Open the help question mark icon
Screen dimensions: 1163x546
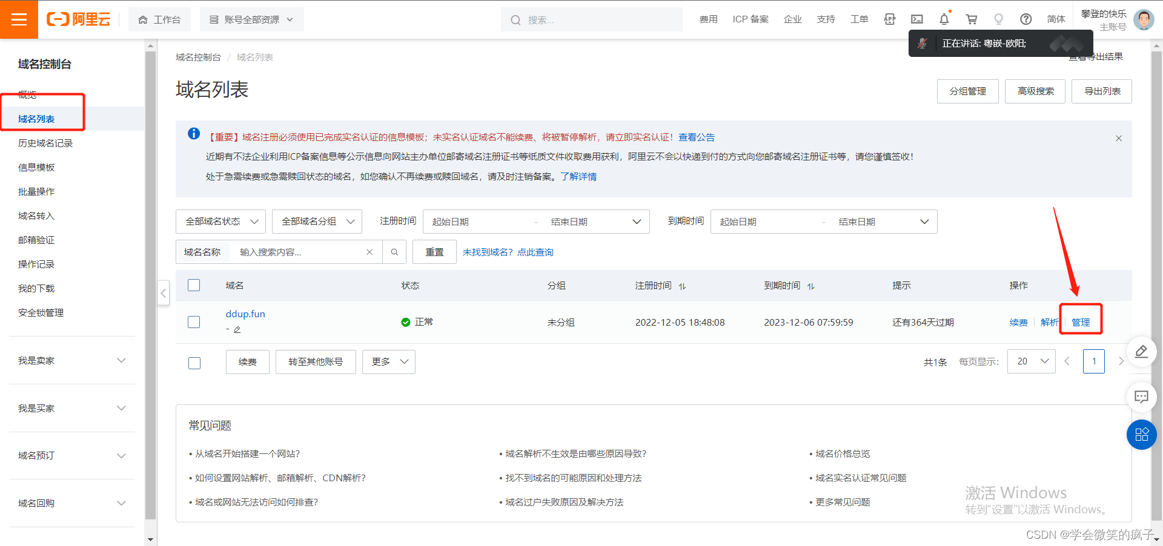[x=1026, y=19]
